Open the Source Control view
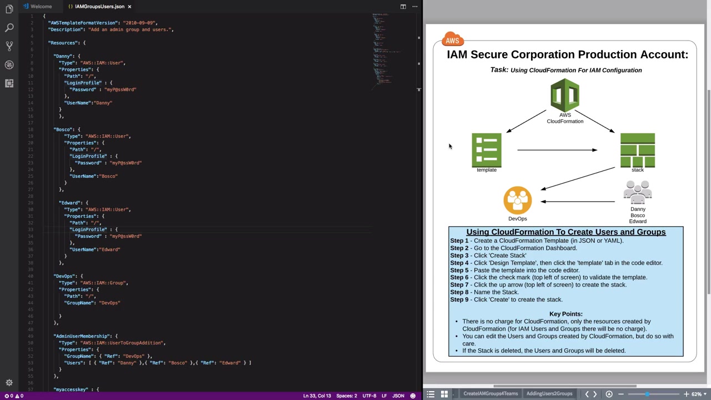This screenshot has width=711, height=400. (x=9, y=46)
